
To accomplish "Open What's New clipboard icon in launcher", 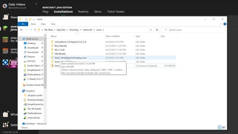I will tap(6, 114).
